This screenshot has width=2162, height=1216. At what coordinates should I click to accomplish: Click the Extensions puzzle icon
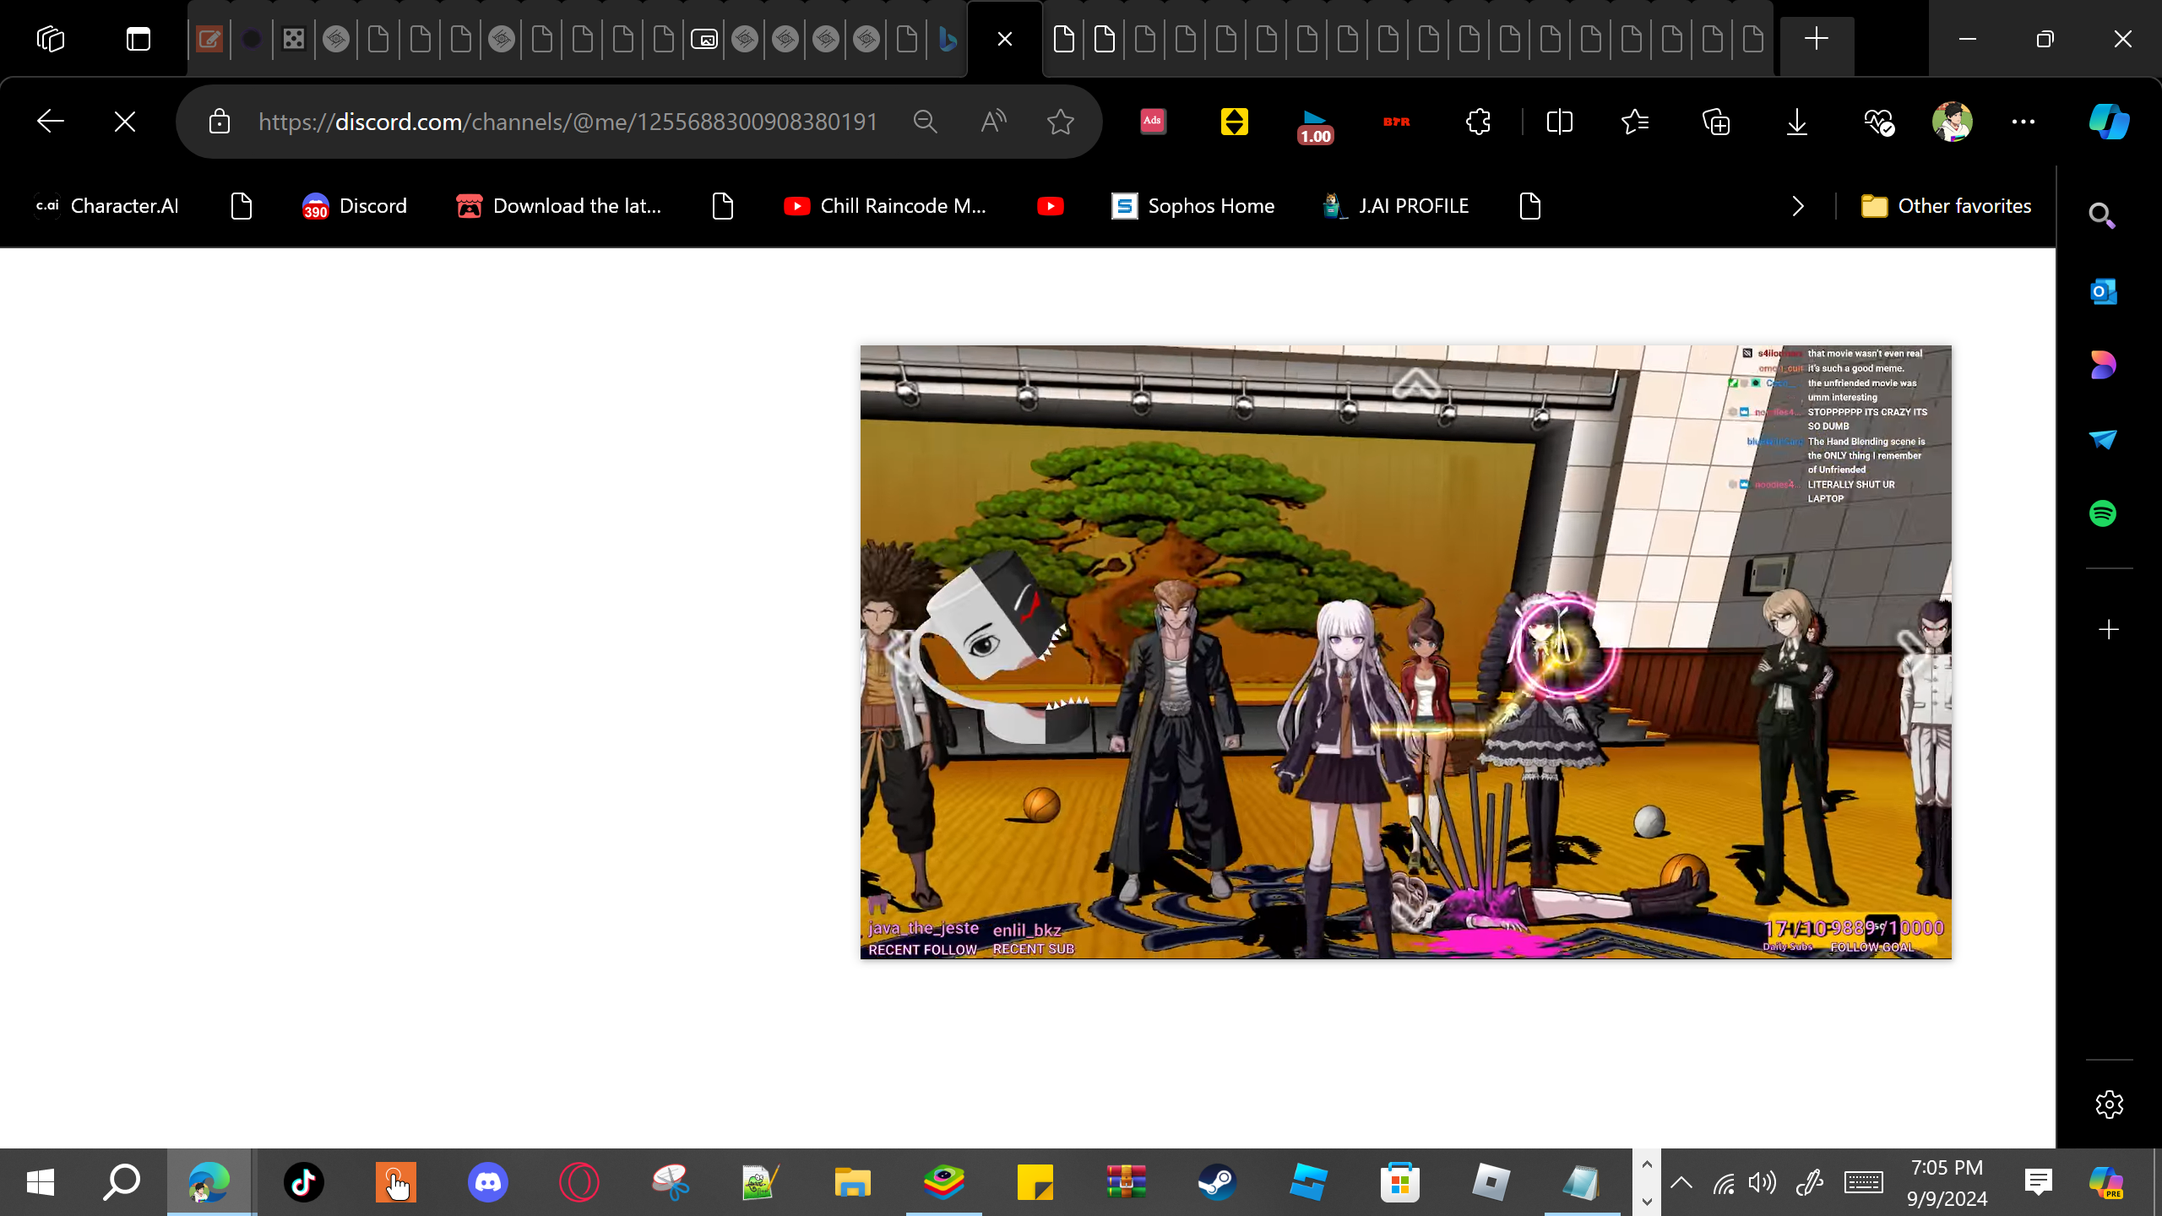tap(1478, 122)
